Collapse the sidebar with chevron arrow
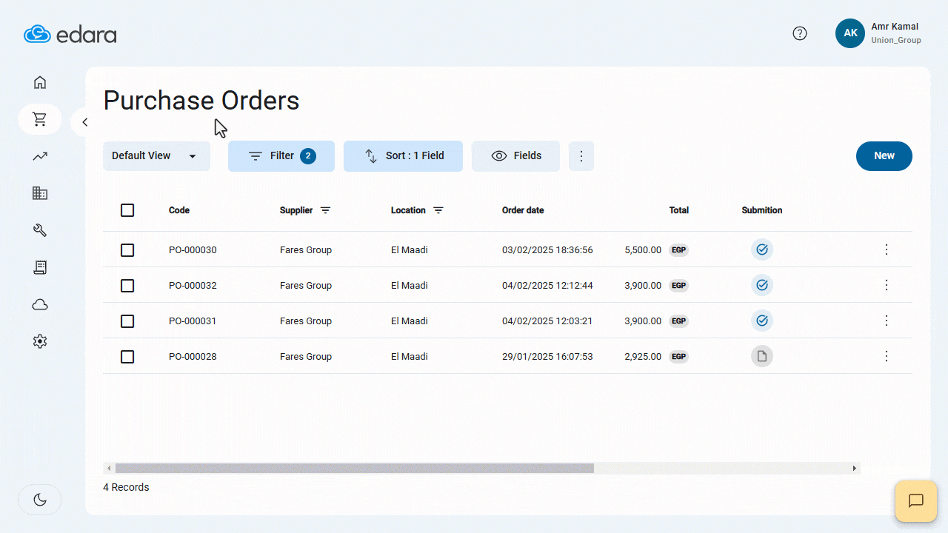Screen dimensions: 948x533 [x=85, y=122]
